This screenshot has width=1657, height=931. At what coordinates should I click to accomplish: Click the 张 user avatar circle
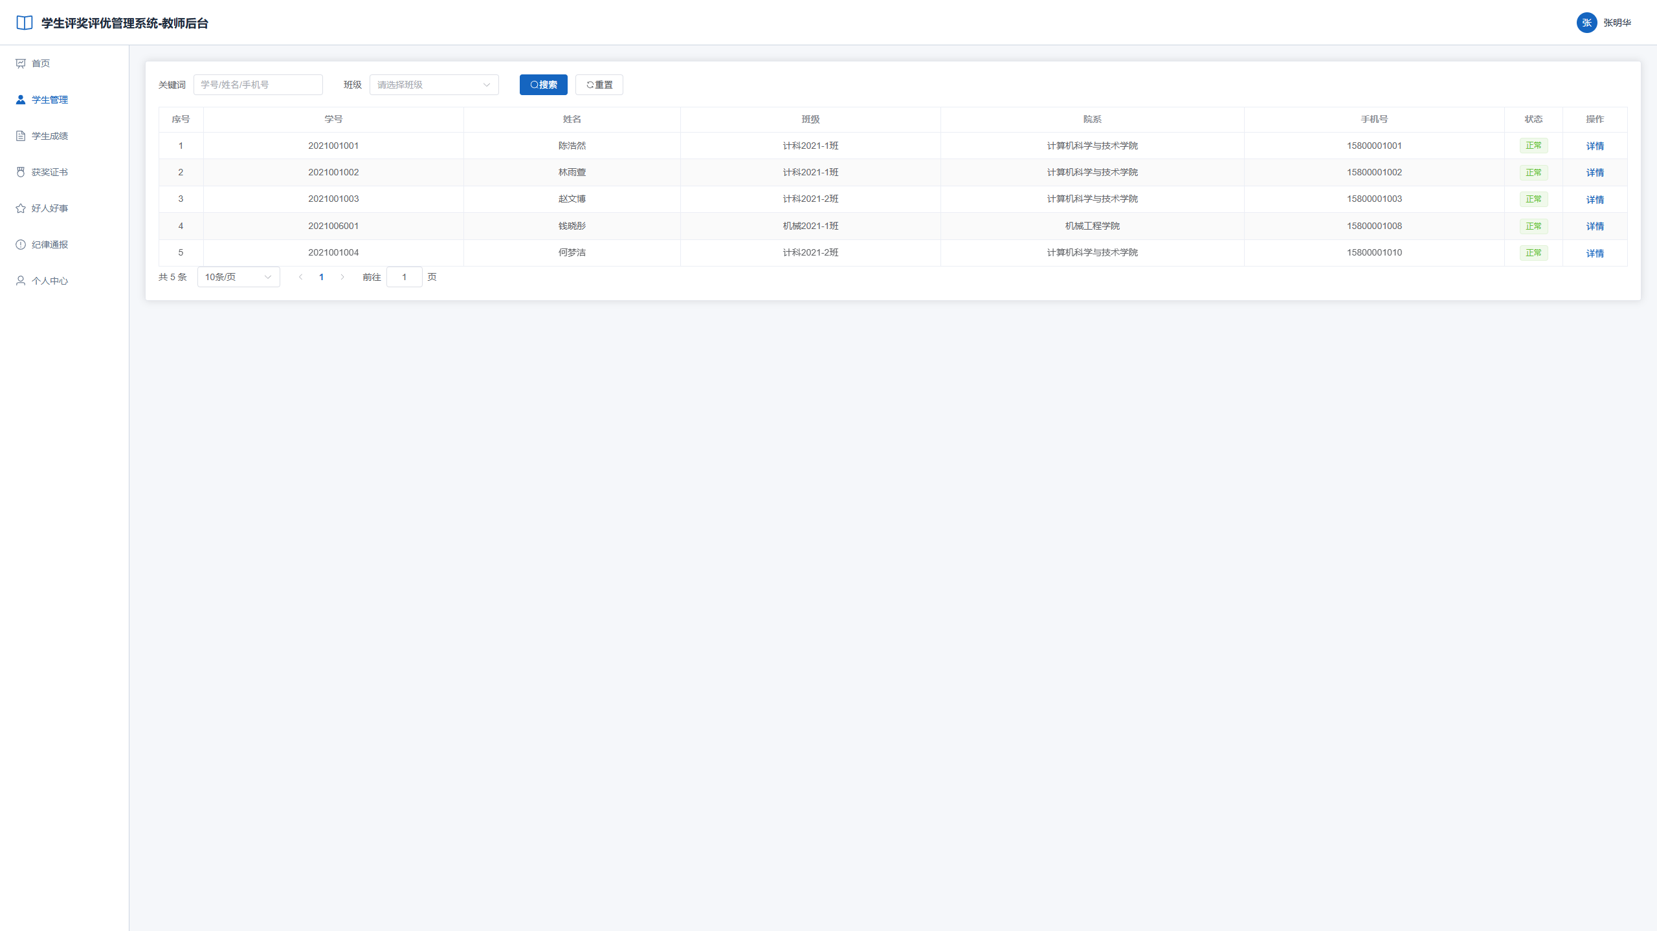pyautogui.click(x=1586, y=23)
